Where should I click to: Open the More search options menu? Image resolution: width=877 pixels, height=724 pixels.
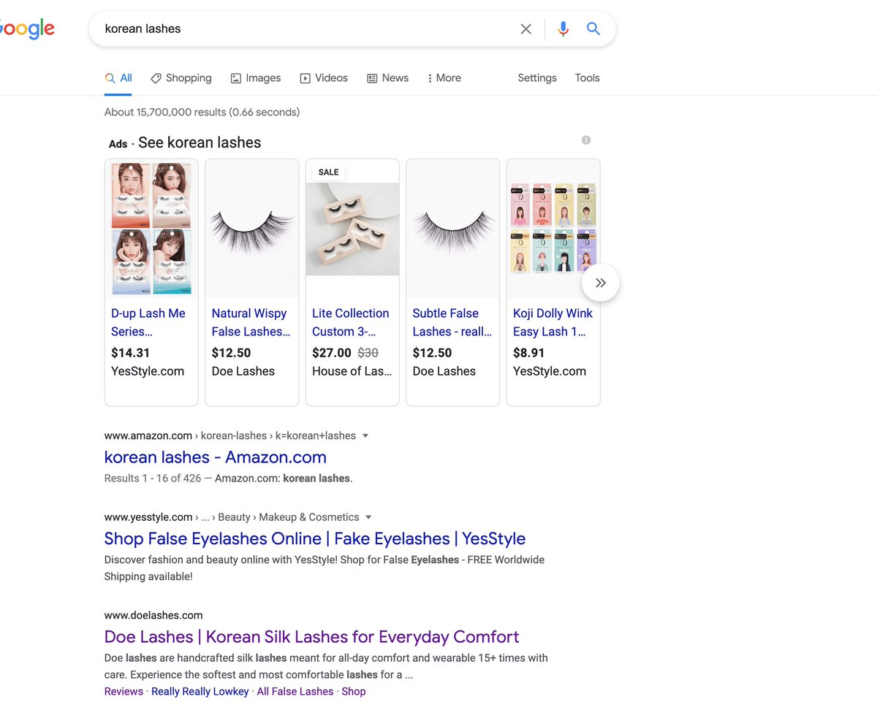point(444,77)
